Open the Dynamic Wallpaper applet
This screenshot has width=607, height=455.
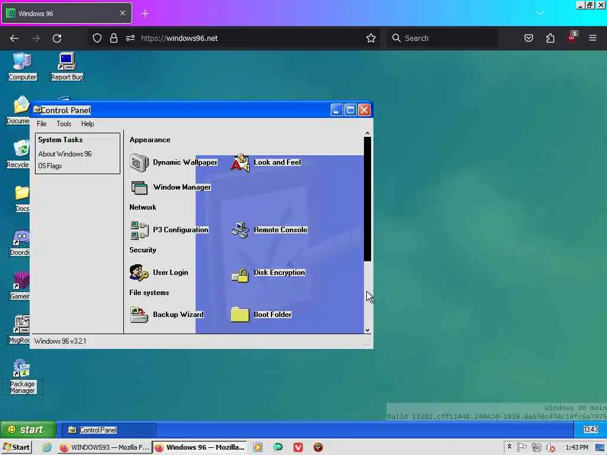pos(174,162)
